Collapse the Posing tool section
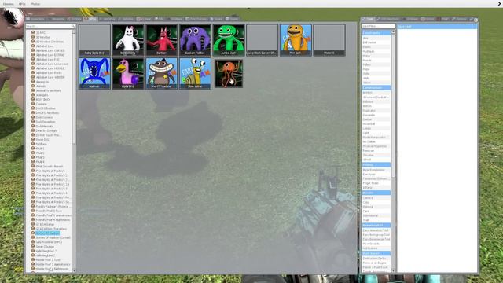Image resolution: width=503 pixels, height=283 pixels. (x=376, y=164)
